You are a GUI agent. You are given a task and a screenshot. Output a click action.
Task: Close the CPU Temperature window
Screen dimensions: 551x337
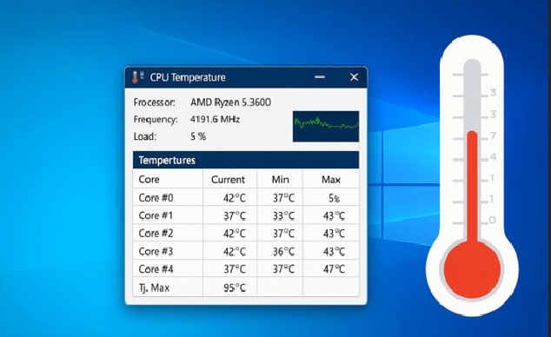(x=355, y=77)
